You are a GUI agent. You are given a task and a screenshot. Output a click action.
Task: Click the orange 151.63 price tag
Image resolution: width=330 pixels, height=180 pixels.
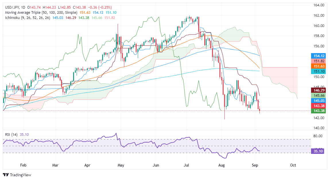click(319, 66)
